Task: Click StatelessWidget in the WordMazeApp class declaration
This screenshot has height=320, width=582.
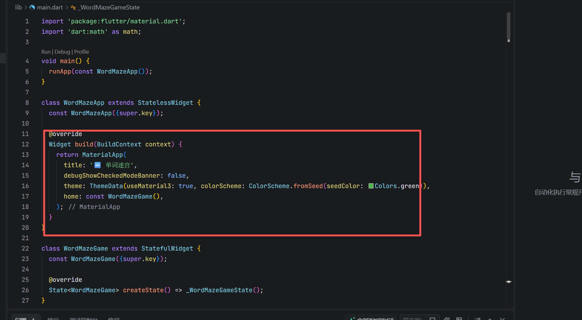Action: pos(165,103)
